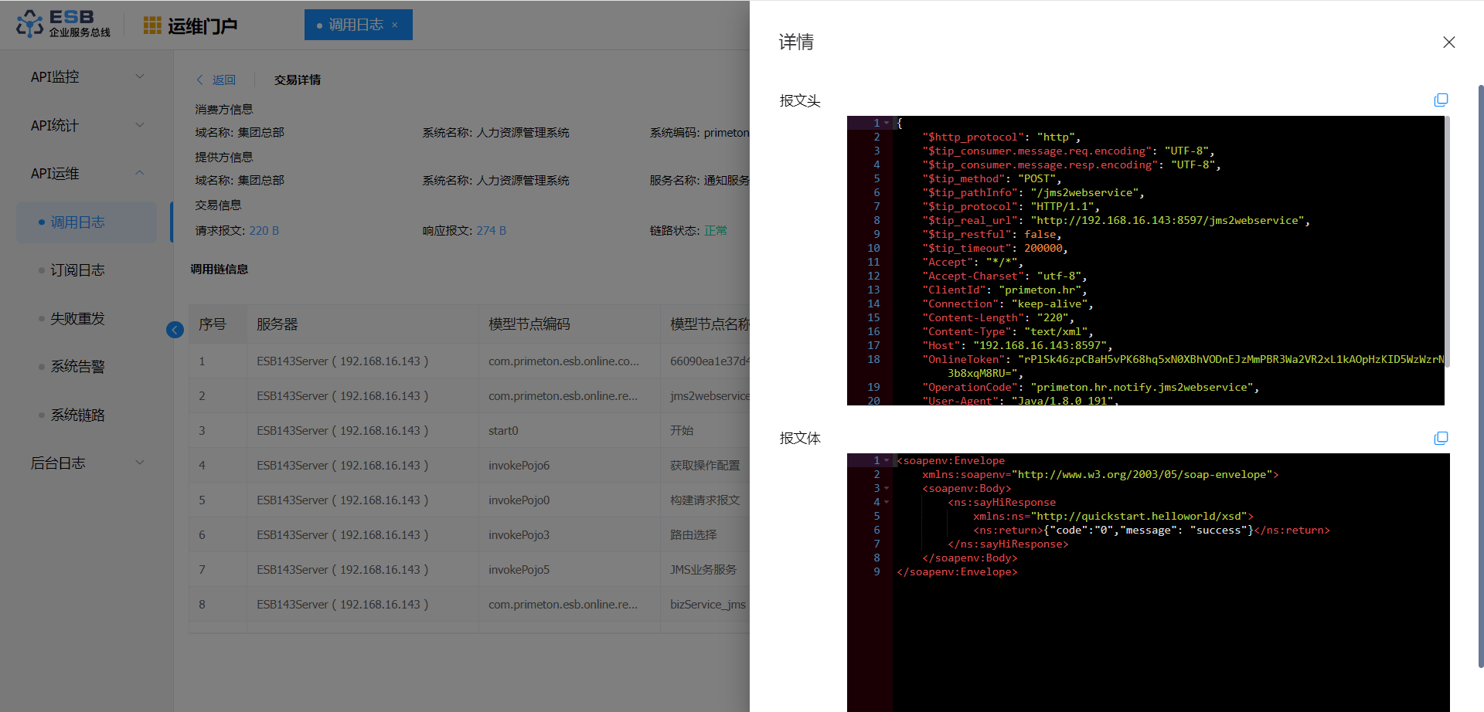Copy the 报文头 header content
1484x712 pixels.
click(1441, 100)
